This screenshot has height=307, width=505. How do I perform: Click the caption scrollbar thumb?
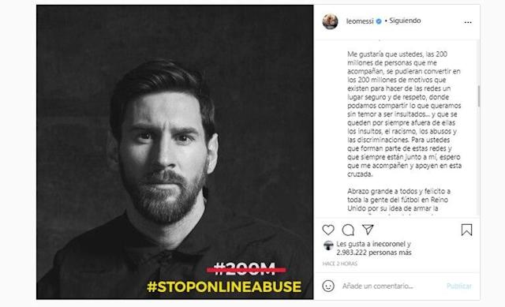[479, 96]
